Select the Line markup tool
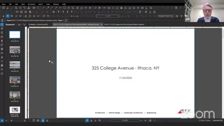 (43, 8)
